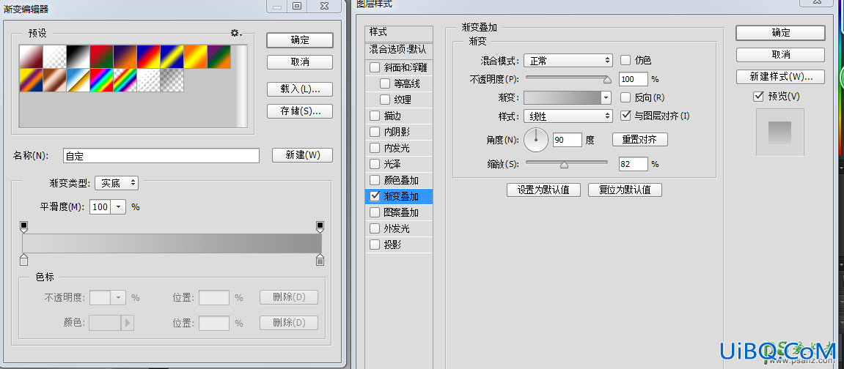This screenshot has width=844, height=369.
Task: Enable the 斜面和浮雕 style checkbox
Action: click(x=375, y=67)
